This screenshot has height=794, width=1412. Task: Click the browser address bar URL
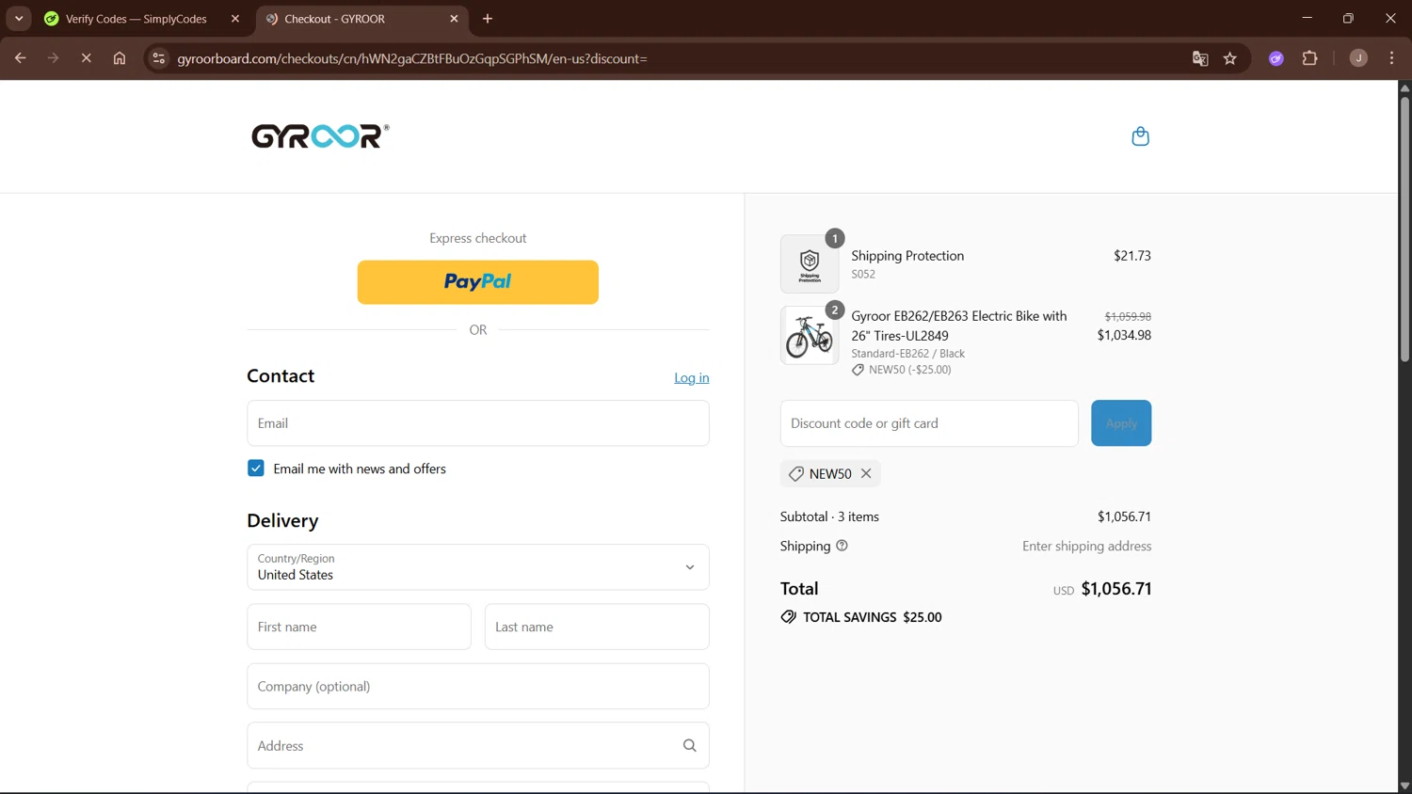click(x=412, y=58)
